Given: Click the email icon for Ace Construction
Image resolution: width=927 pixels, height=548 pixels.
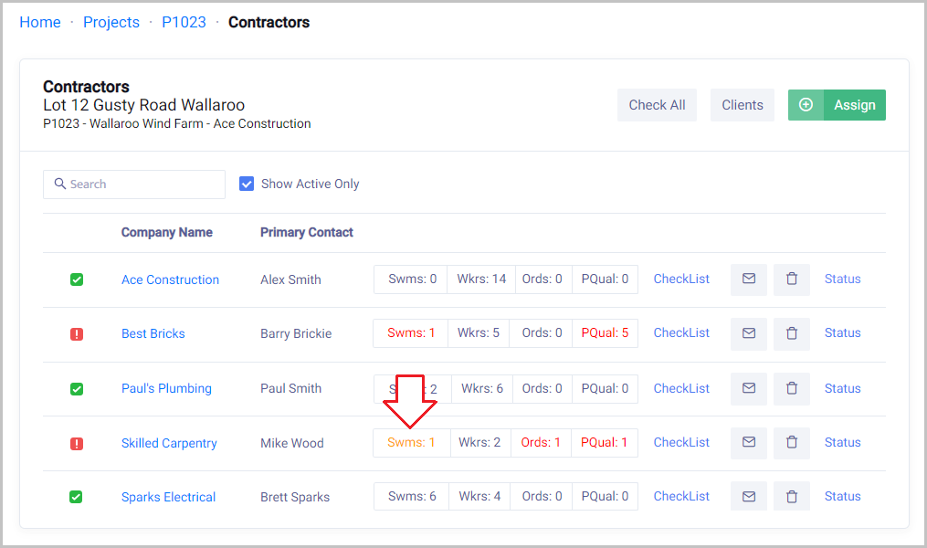Looking at the screenshot, I should pyautogui.click(x=749, y=279).
